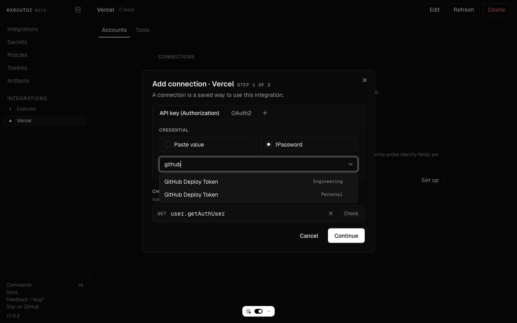Screen dimensions: 517x323
Task: Collapse the credential combo box chevron
Action: tap(351, 164)
